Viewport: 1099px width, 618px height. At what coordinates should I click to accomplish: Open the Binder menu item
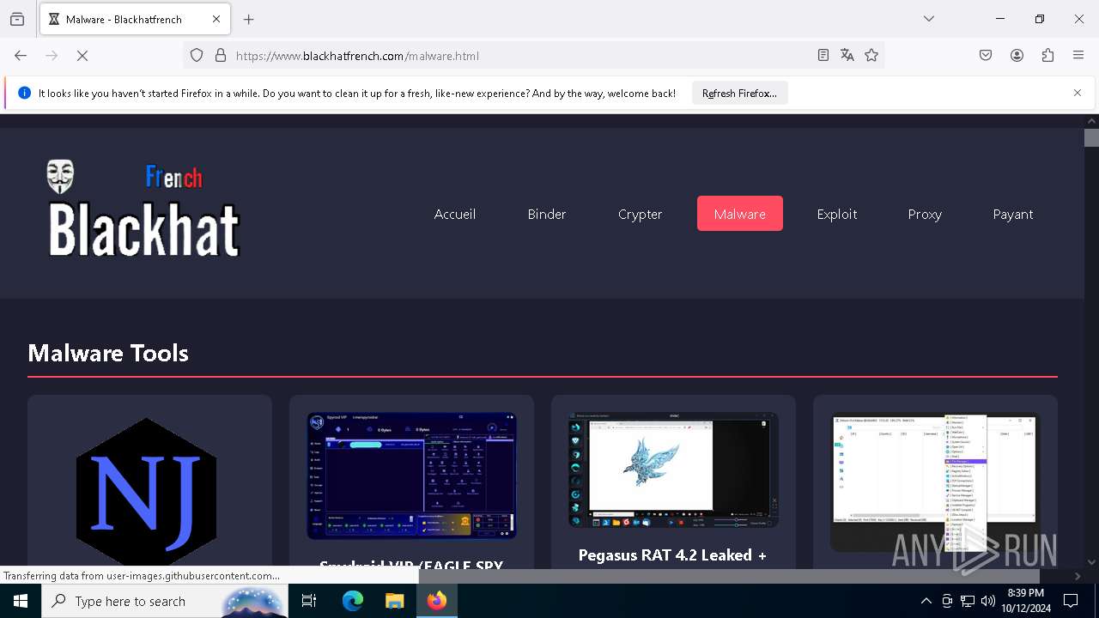[547, 214]
